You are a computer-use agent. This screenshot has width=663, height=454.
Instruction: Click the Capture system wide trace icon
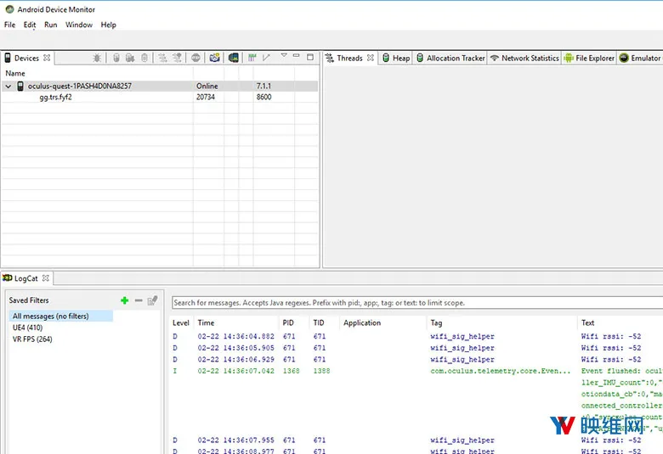[x=252, y=58]
